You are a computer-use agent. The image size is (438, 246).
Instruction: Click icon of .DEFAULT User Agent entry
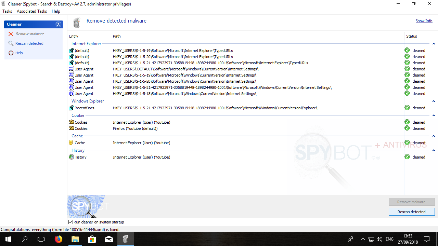coord(72,69)
